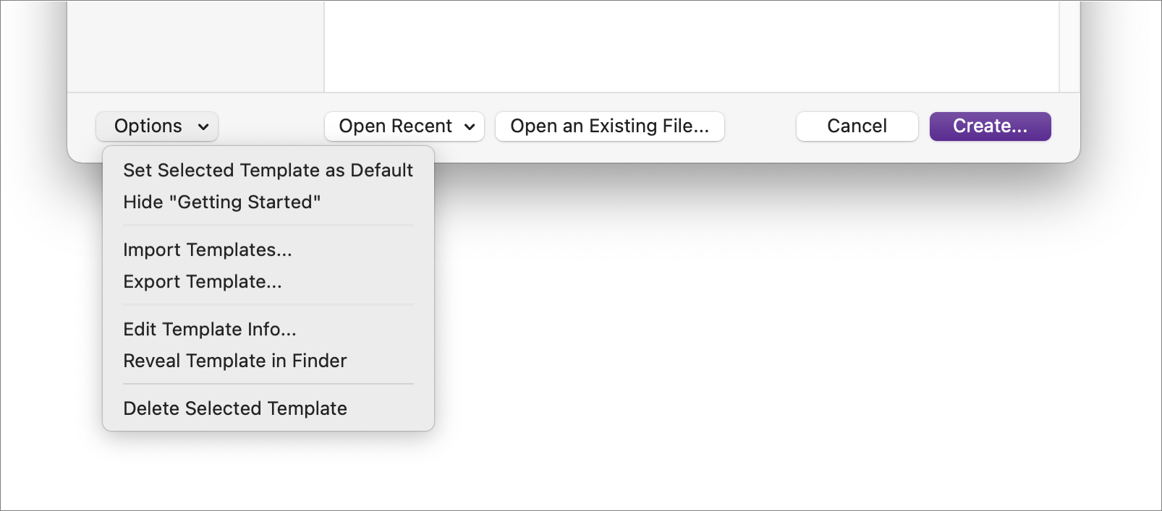Click the Cancel button
Image resolution: width=1162 pixels, height=511 pixels.
coord(857,126)
